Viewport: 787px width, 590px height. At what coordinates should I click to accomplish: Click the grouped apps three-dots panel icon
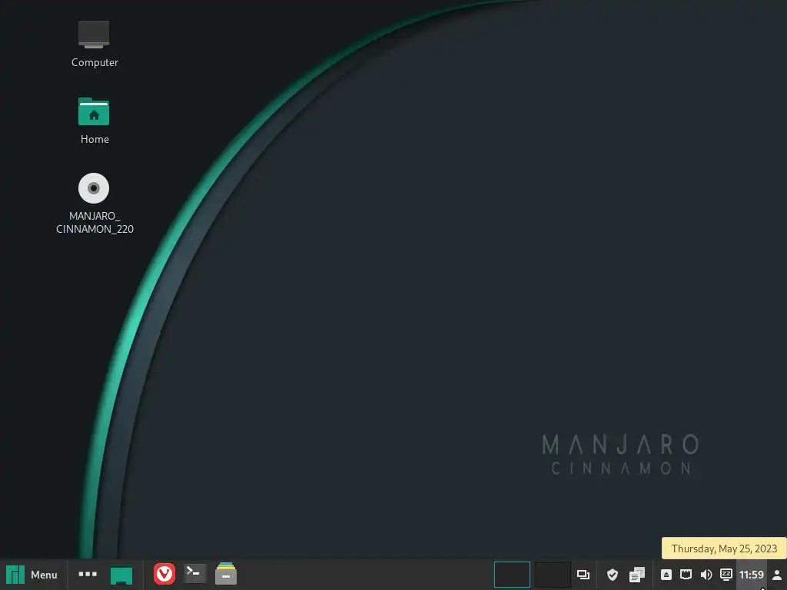coord(88,574)
